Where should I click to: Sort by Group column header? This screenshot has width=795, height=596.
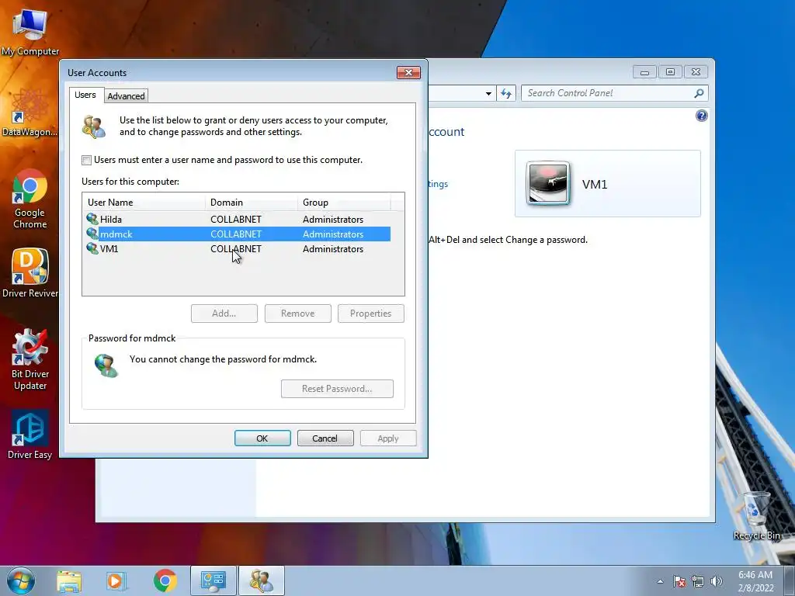(344, 203)
